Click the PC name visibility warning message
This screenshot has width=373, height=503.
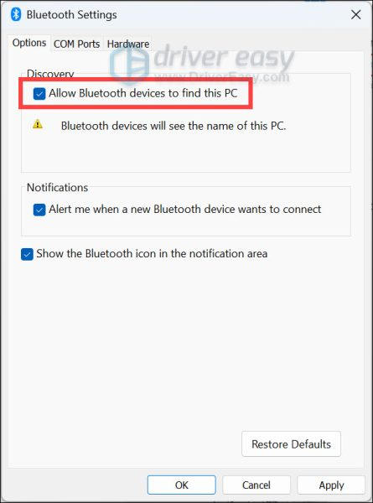point(174,126)
